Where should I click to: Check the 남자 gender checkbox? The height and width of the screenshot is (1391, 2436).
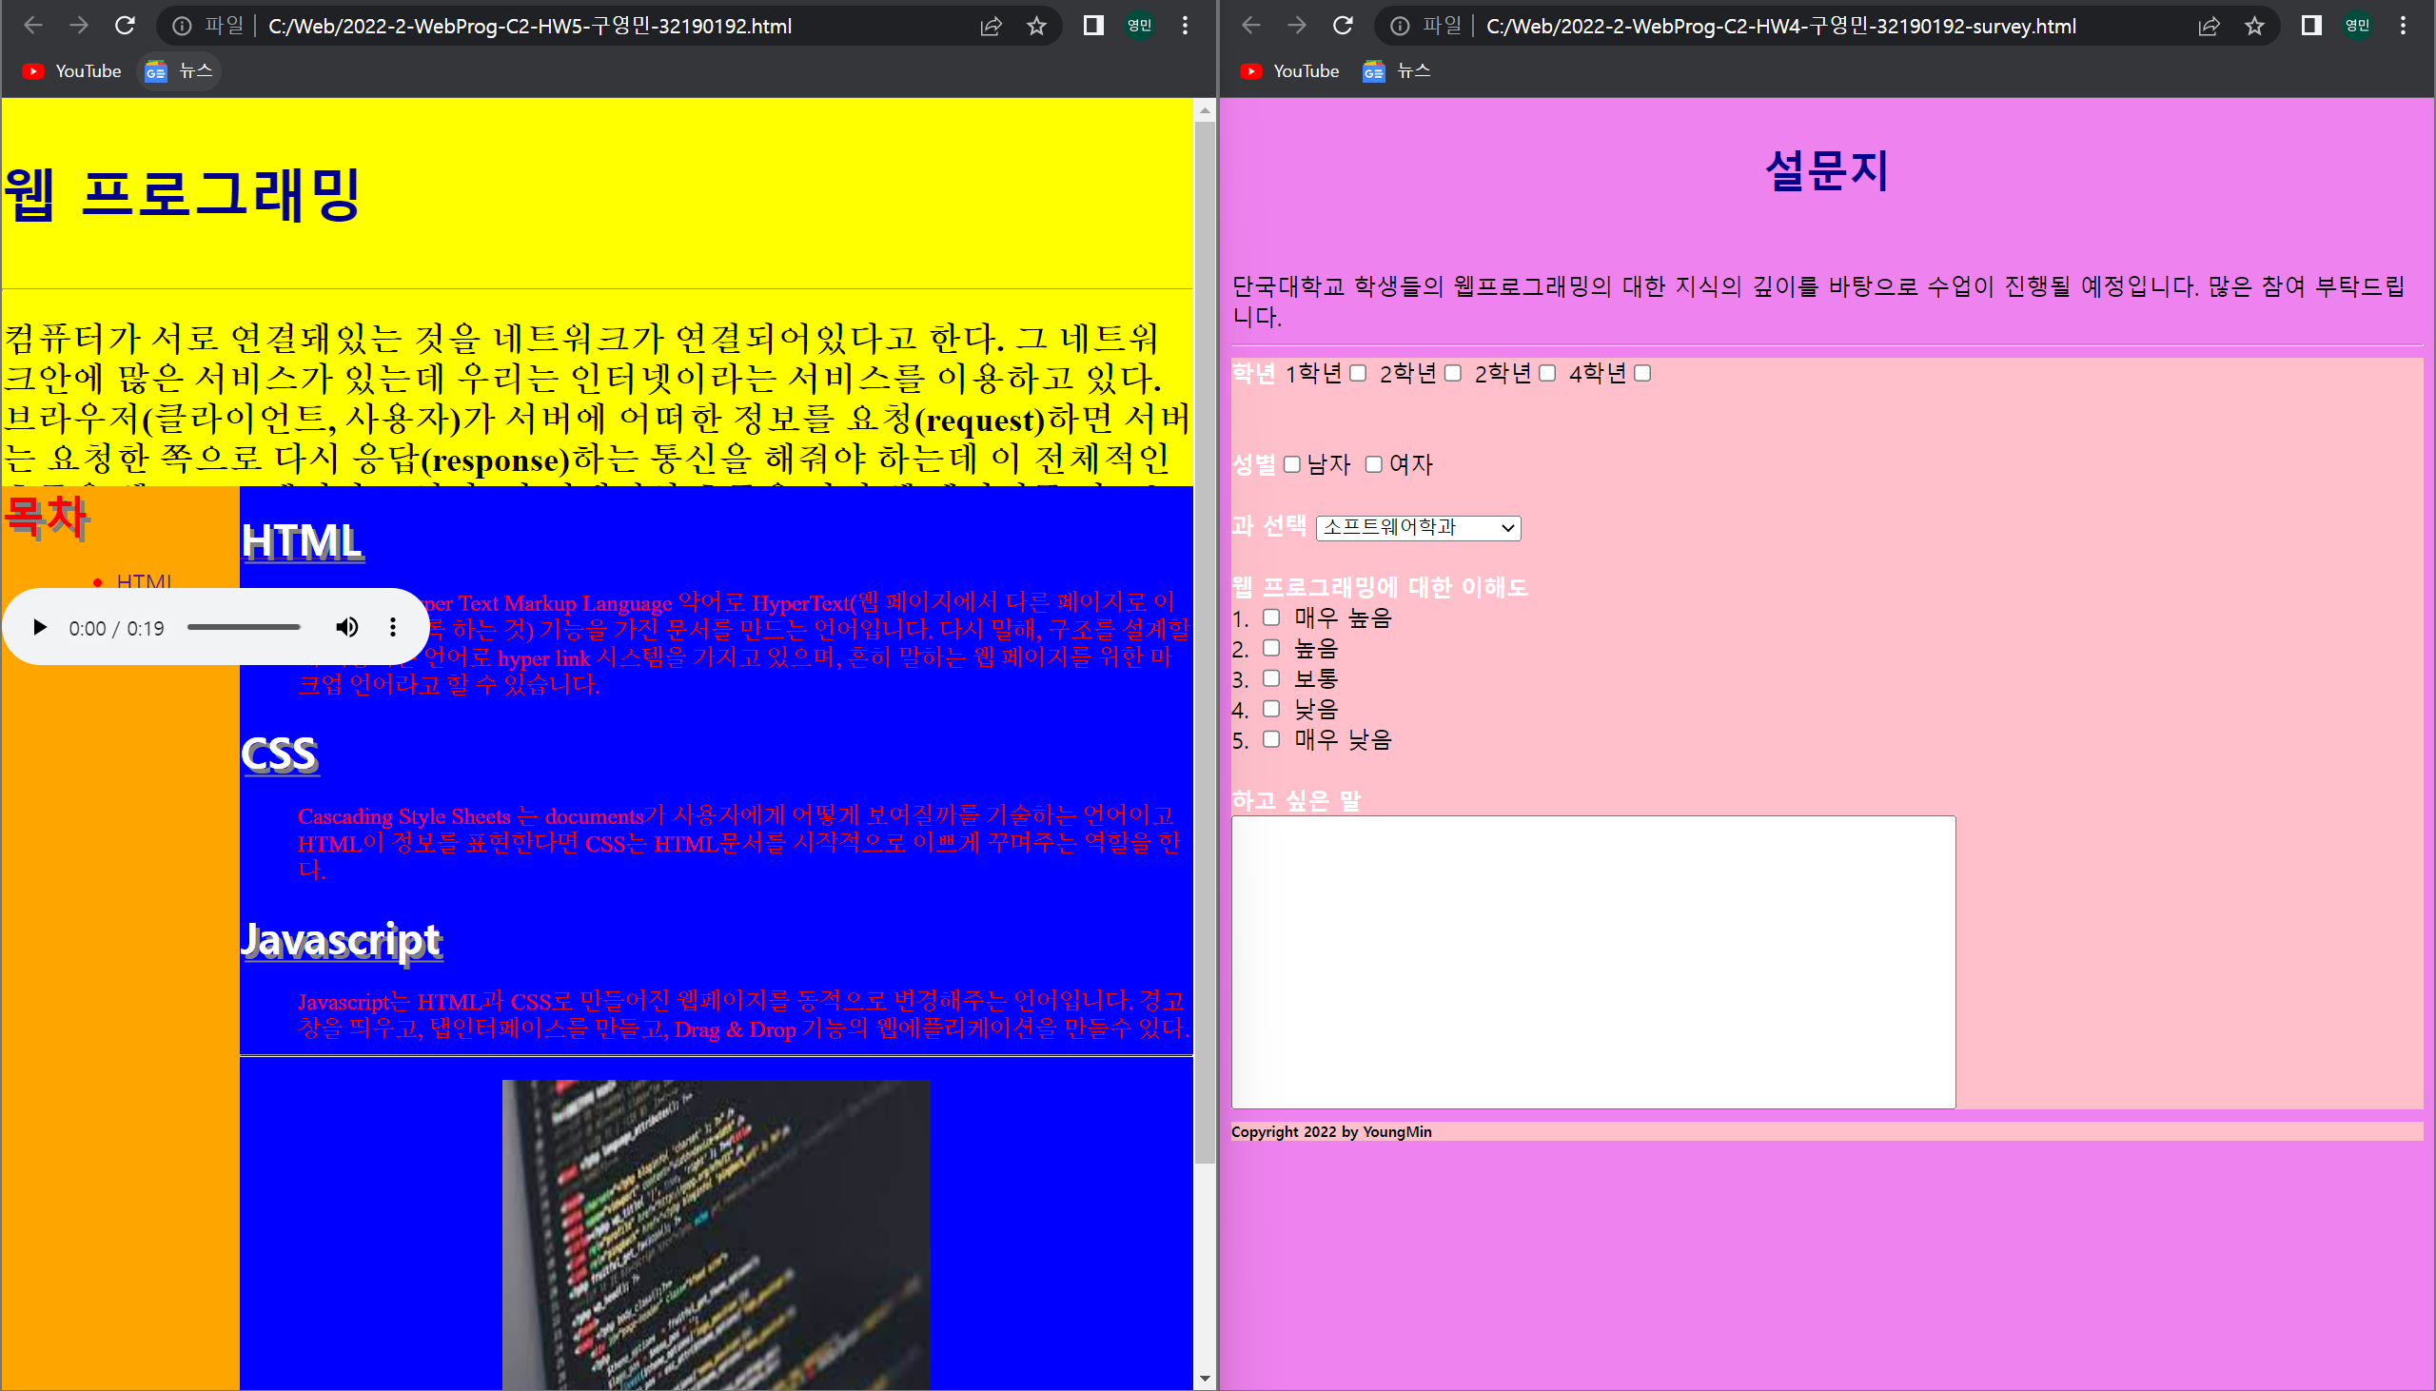point(1291,464)
